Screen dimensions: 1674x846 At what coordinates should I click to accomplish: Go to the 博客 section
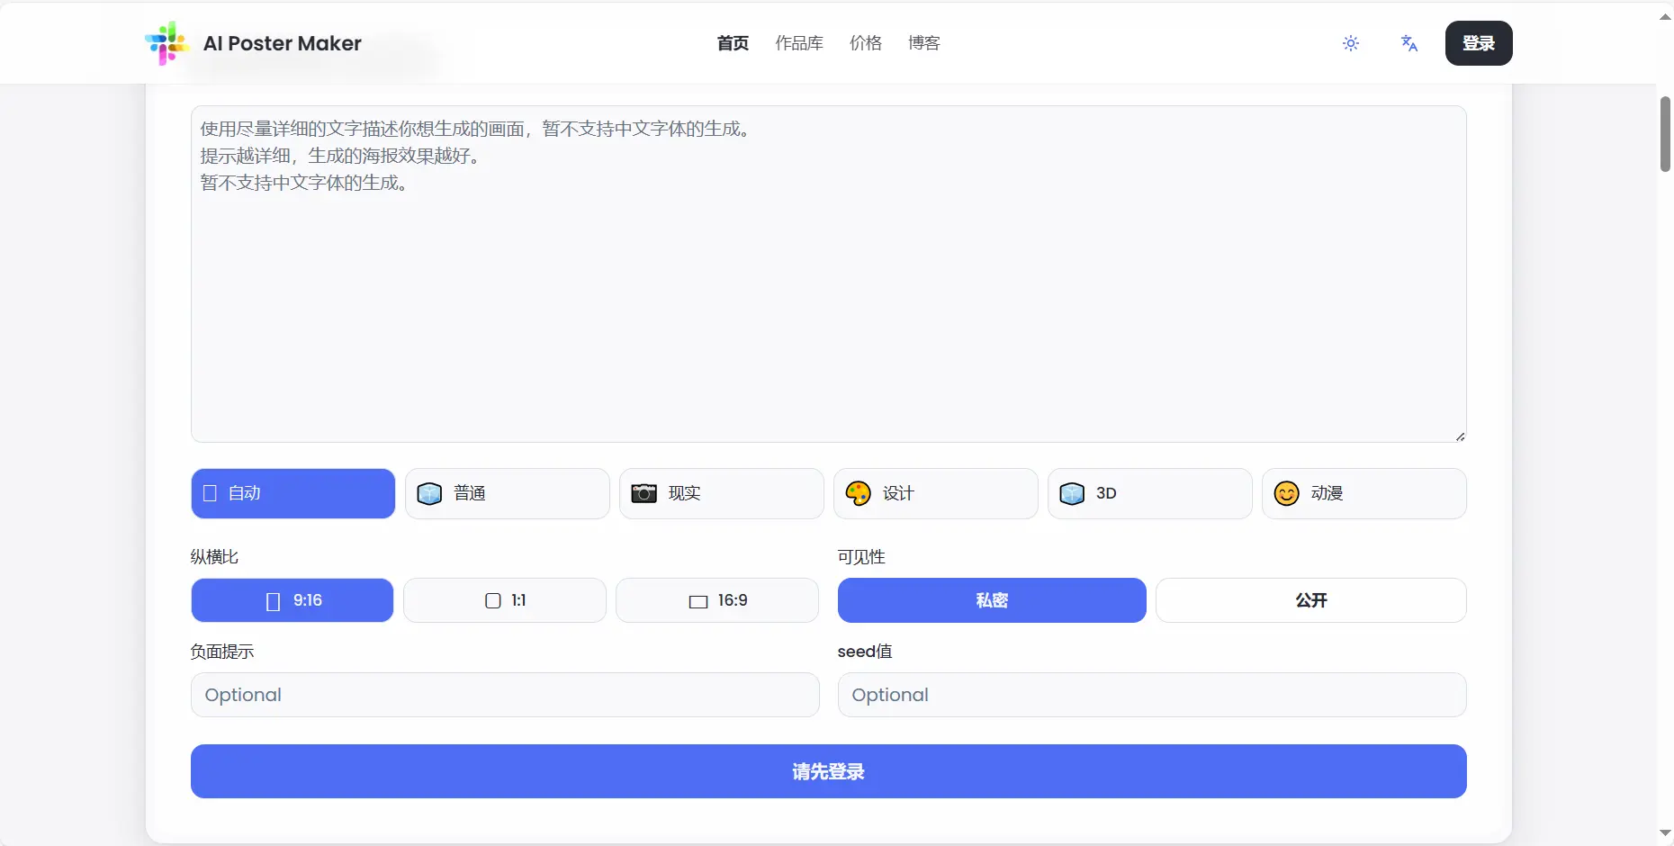(923, 42)
